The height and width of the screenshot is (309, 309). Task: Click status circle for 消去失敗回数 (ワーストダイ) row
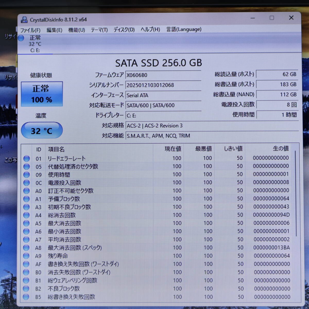click(x=26, y=272)
